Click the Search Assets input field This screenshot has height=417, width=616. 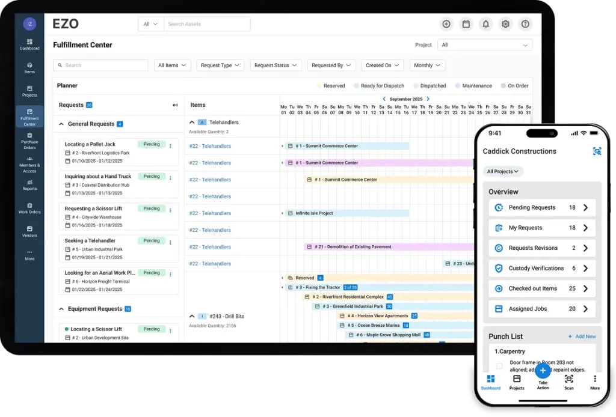[207, 24]
